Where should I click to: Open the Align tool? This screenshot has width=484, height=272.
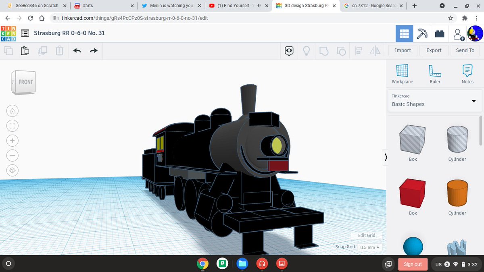point(358,50)
